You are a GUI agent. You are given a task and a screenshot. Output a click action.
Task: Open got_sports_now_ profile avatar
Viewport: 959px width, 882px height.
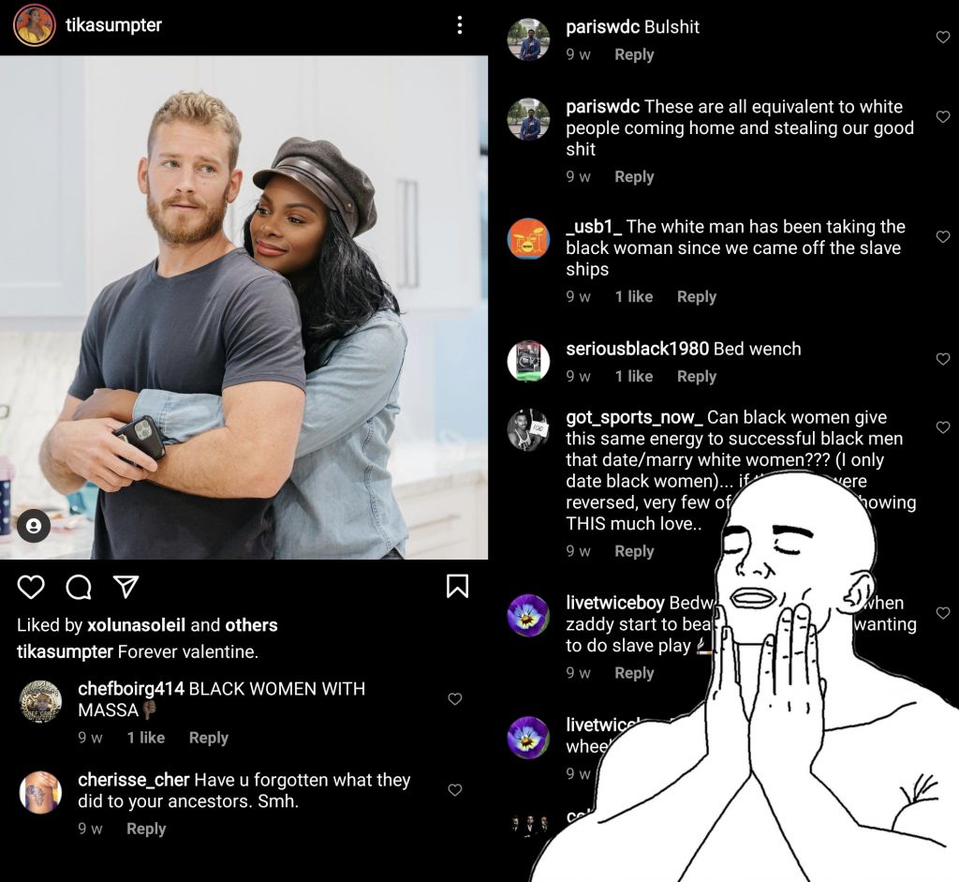tap(528, 429)
